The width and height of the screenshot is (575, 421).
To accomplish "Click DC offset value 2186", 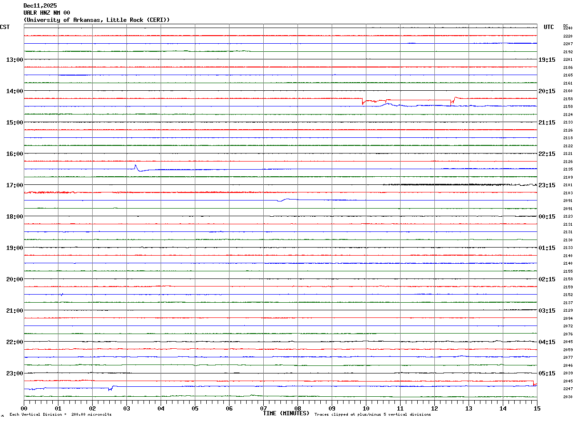I will tap(567, 67).
